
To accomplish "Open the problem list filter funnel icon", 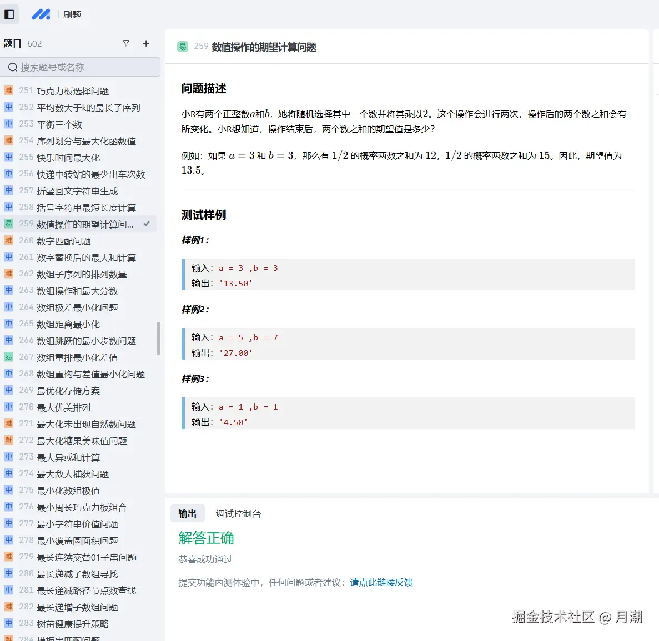I will point(126,43).
